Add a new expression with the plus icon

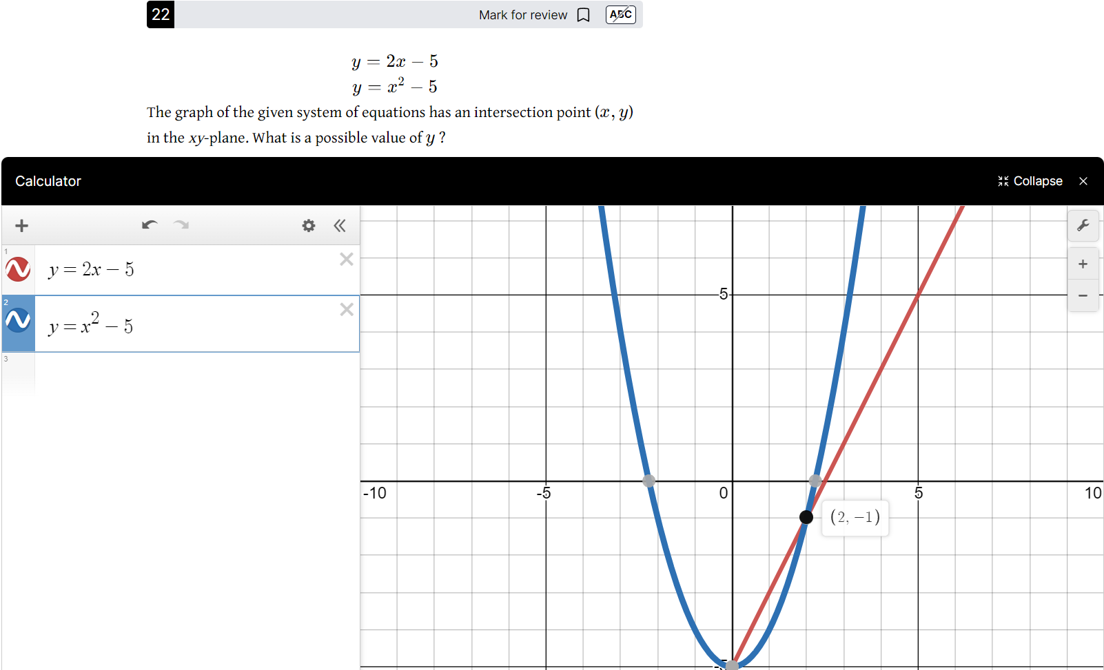point(21,225)
